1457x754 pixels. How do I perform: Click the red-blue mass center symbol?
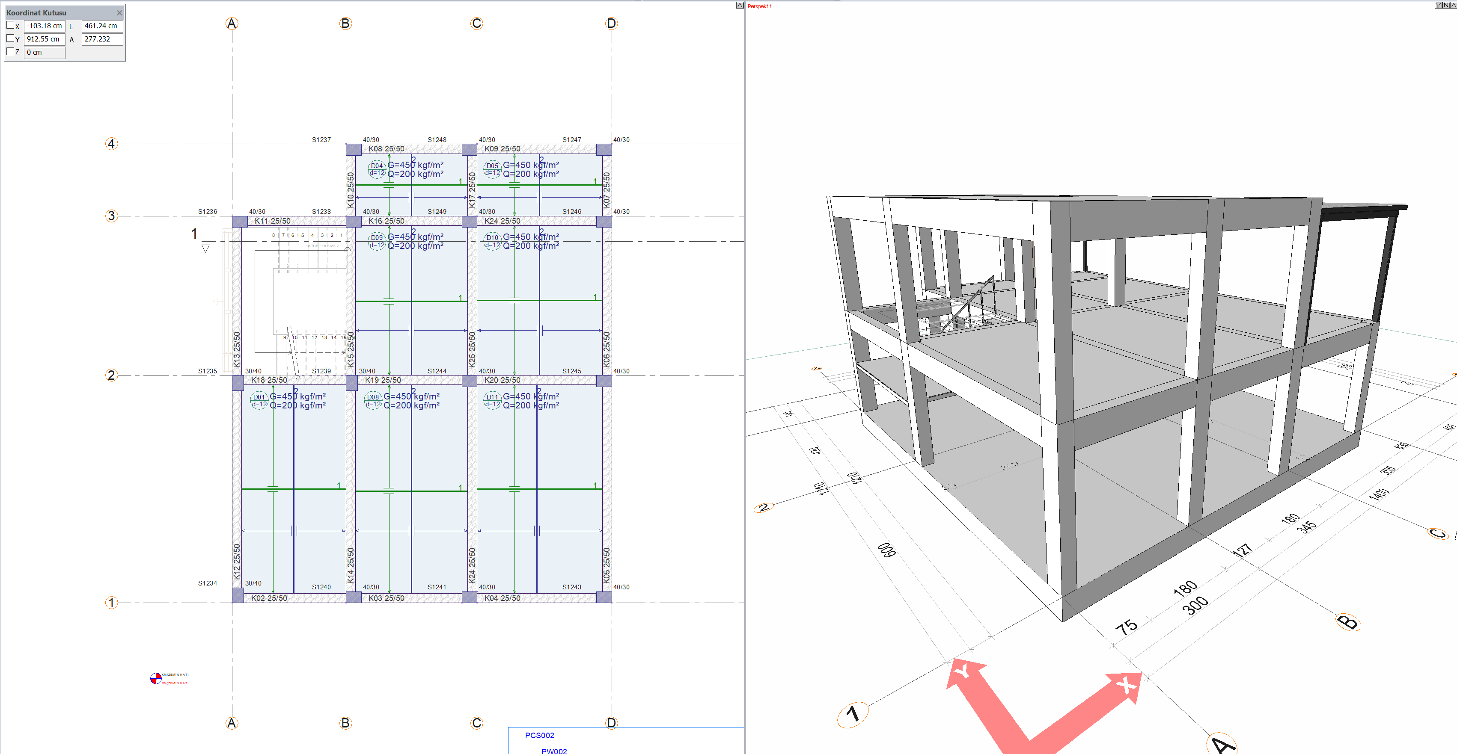click(155, 678)
